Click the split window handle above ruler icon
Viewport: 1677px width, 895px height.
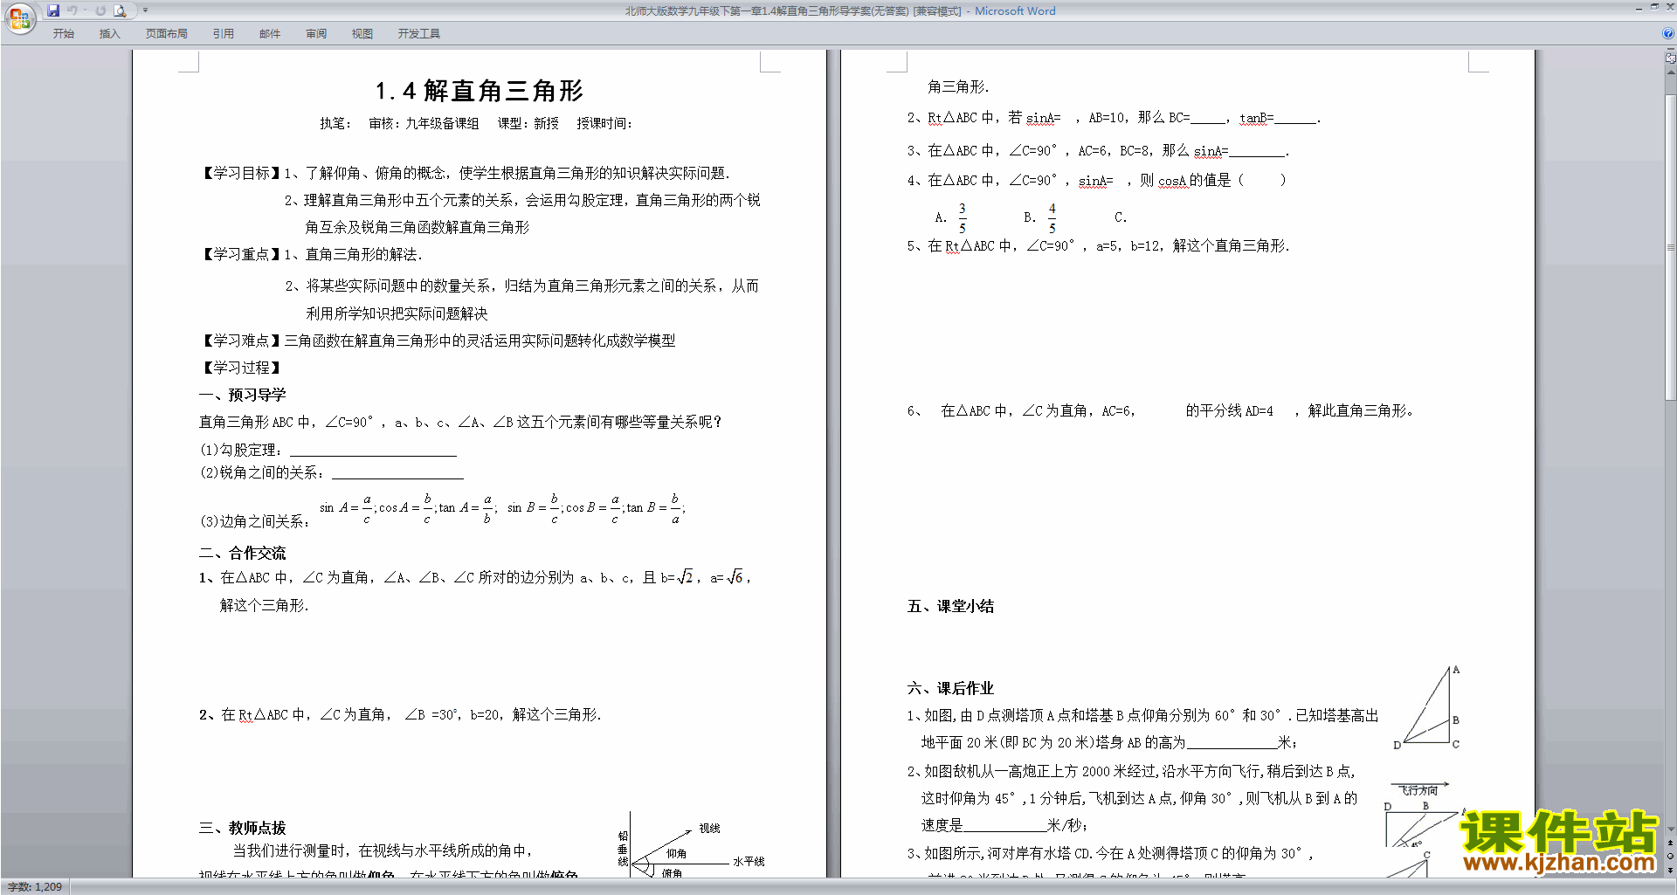pyautogui.click(x=1670, y=49)
